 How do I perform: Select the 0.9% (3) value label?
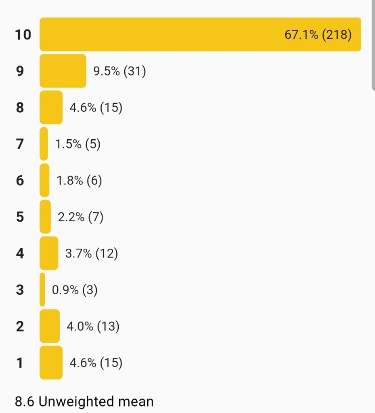click(75, 290)
